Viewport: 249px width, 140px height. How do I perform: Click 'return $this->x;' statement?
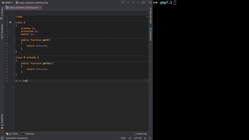pos(37,46)
